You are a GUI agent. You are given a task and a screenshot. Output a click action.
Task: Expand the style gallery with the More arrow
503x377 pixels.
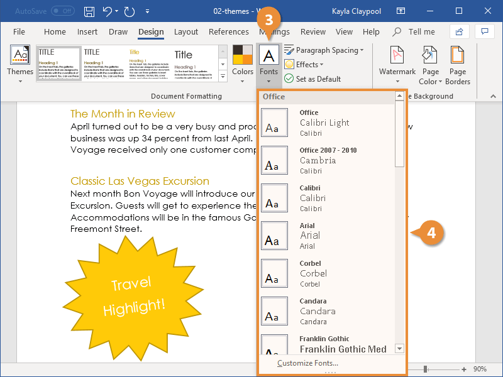coord(223,75)
